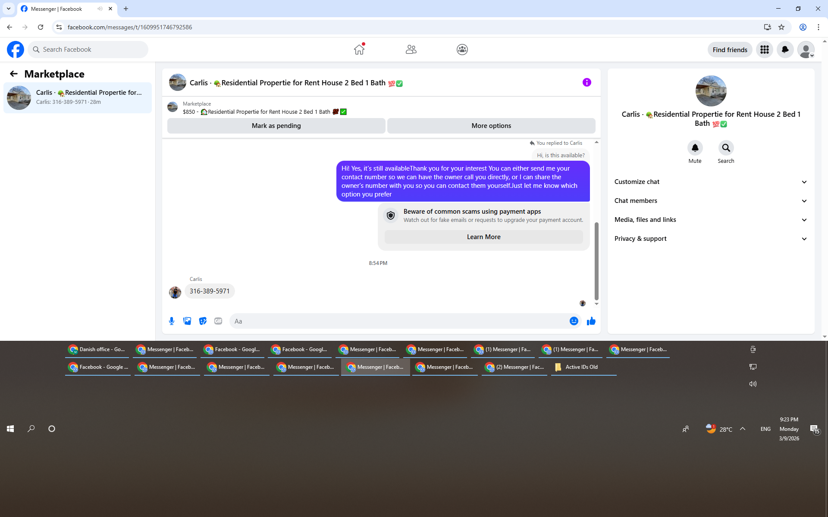This screenshot has width=828, height=517.
Task: Expand the Chat members section
Action: click(x=710, y=201)
